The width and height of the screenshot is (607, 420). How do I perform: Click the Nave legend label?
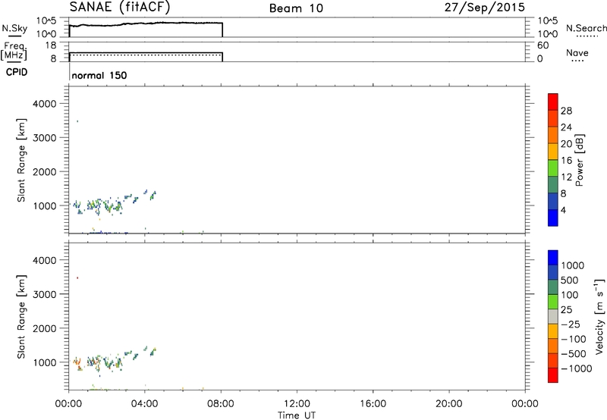tap(577, 53)
